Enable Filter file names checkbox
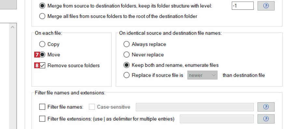Image resolution: width=287 pixels, height=129 pixels. click(42, 107)
